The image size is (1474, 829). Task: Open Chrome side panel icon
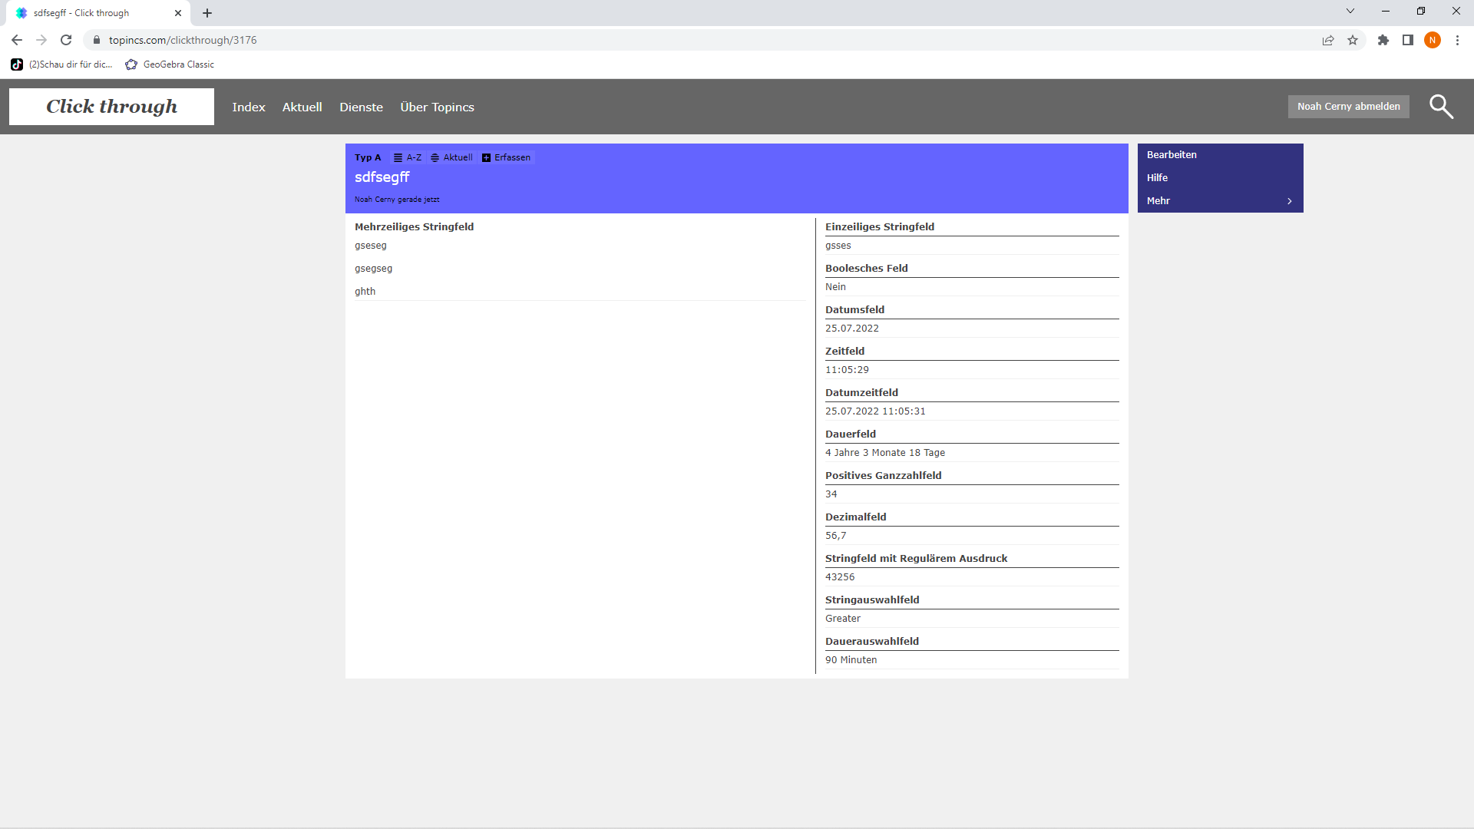click(1407, 40)
